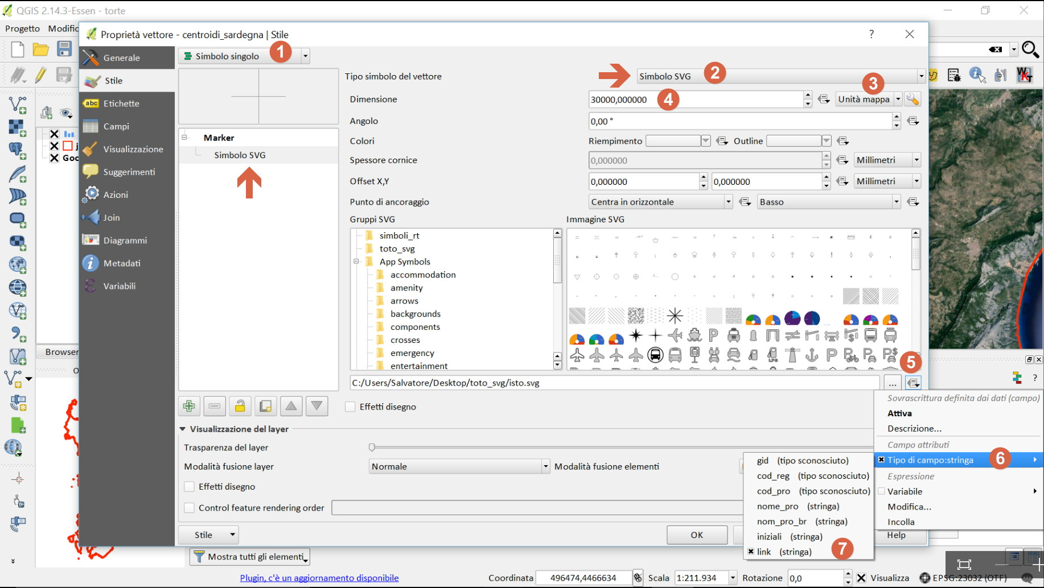Adjust the Trasparenza del layer slider
Viewport: 1044px width, 588px height.
(x=372, y=448)
